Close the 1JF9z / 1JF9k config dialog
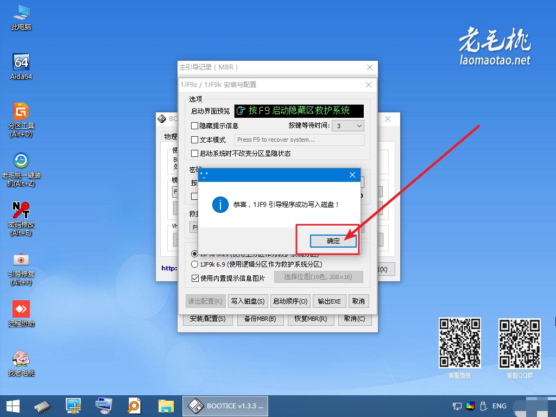556x417 pixels. (369, 85)
